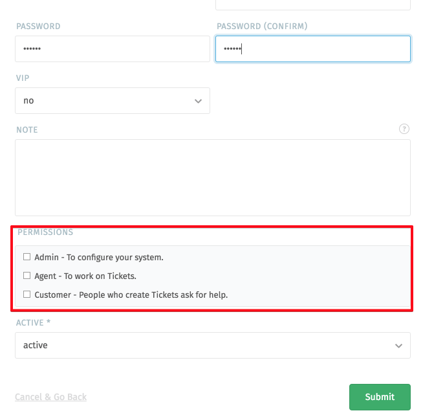Click the PASSWORD (CONFIRM) field label
This screenshot has height=413, width=423.
(262, 26)
